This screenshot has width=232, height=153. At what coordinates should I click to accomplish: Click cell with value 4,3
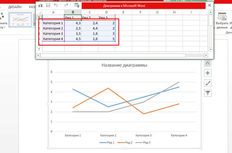[x=73, y=23]
